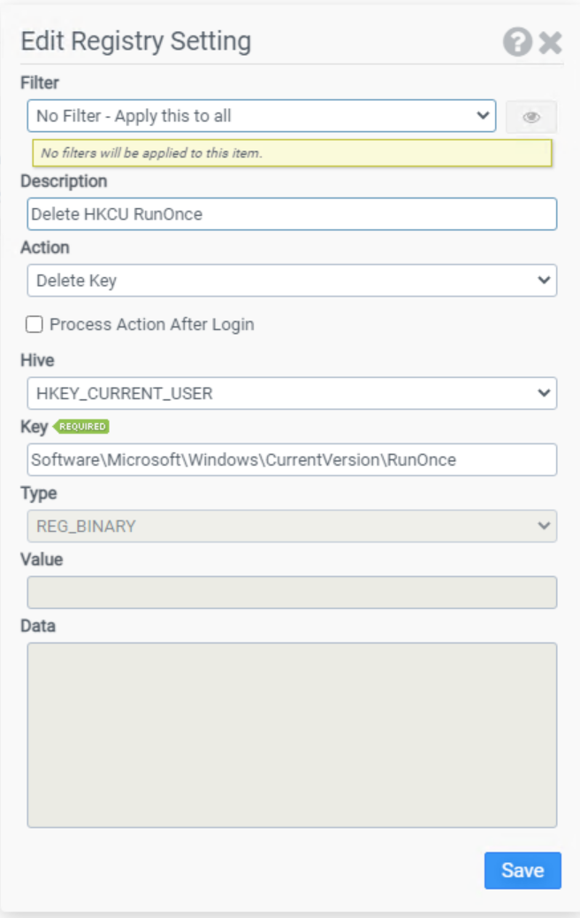580x918 pixels.
Task: Click the disabled Type dropdown REG_BINARY
Action: coord(292,526)
